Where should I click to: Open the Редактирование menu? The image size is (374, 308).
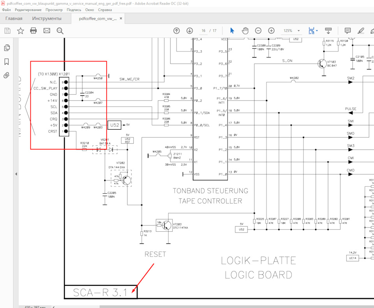click(x=28, y=10)
